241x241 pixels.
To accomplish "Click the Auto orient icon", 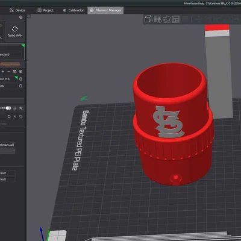I will click(x=167, y=19).
